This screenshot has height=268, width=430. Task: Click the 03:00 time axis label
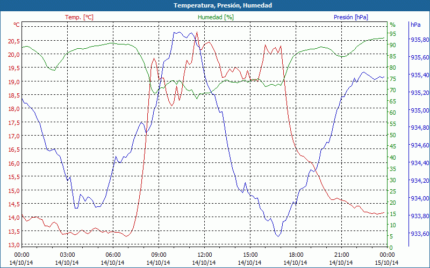click(x=67, y=255)
